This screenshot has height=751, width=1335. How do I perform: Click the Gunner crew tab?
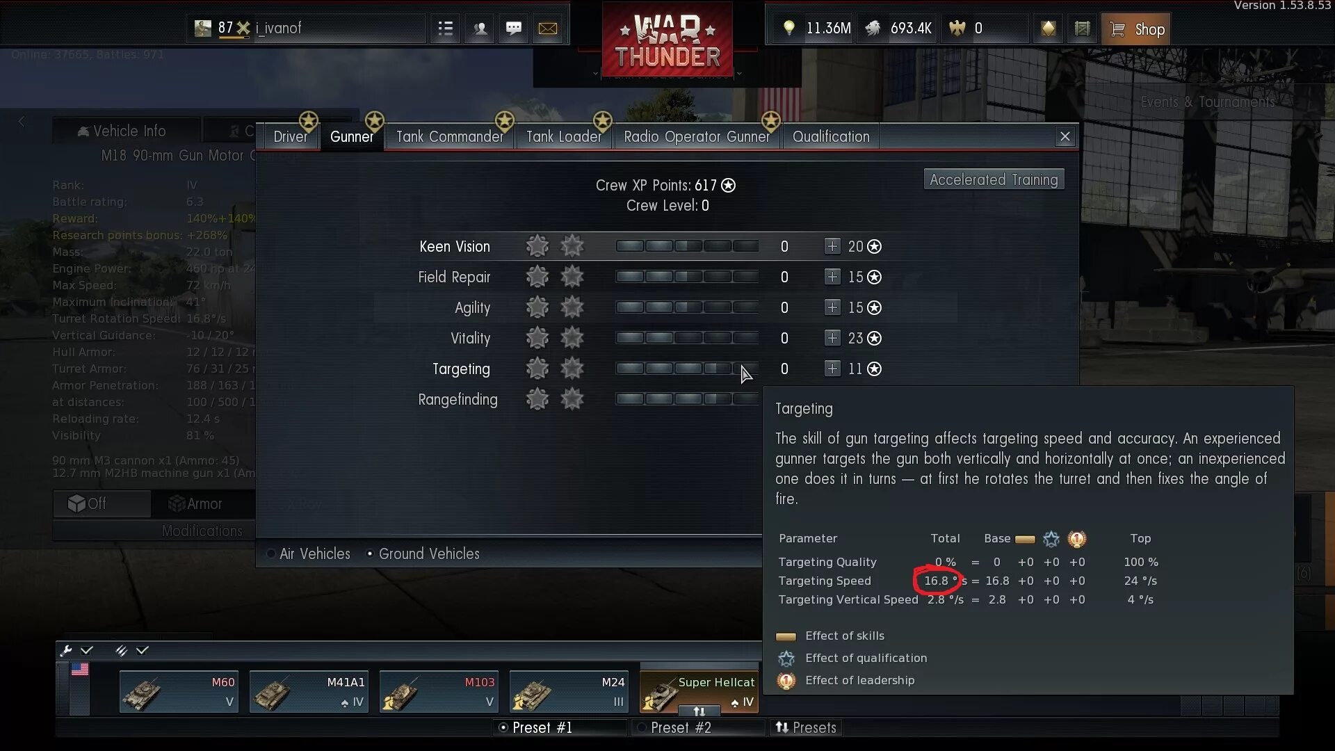tap(351, 136)
